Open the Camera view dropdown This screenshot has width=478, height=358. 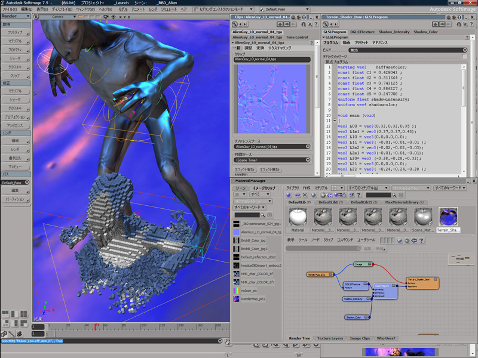click(60, 17)
